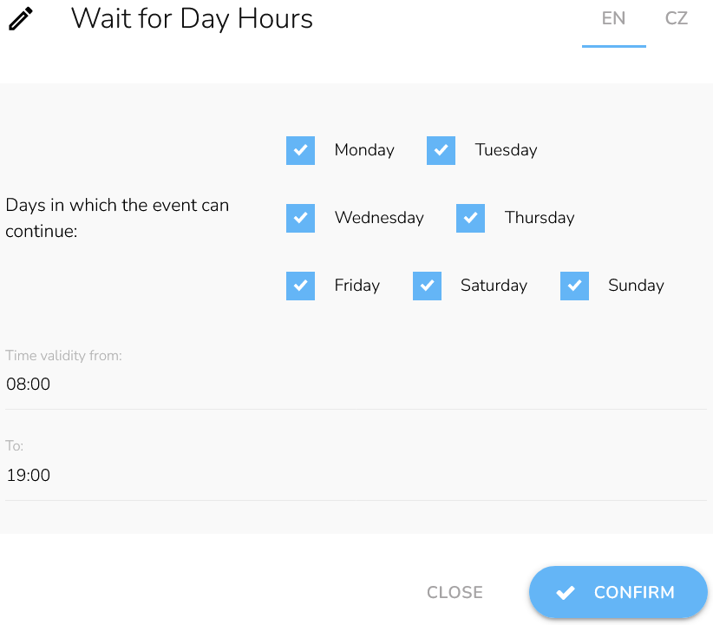This screenshot has height=625, width=713.
Task: Click the 'Time validity from:' label
Action: coord(63,356)
